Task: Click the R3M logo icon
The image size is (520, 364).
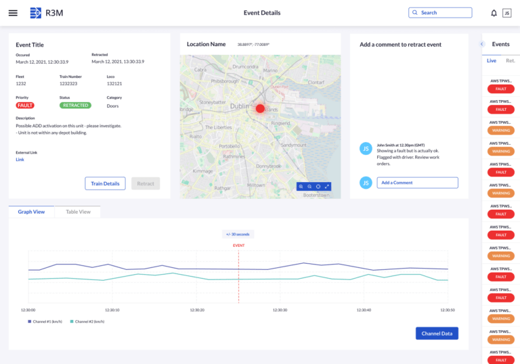Action: [35, 13]
